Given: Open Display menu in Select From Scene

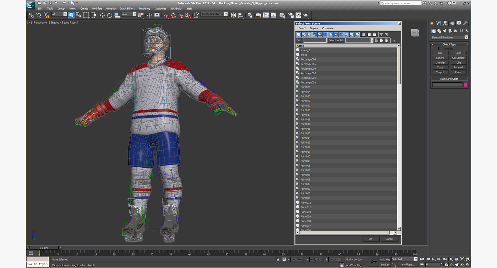Looking at the screenshot, I should tap(314, 28).
